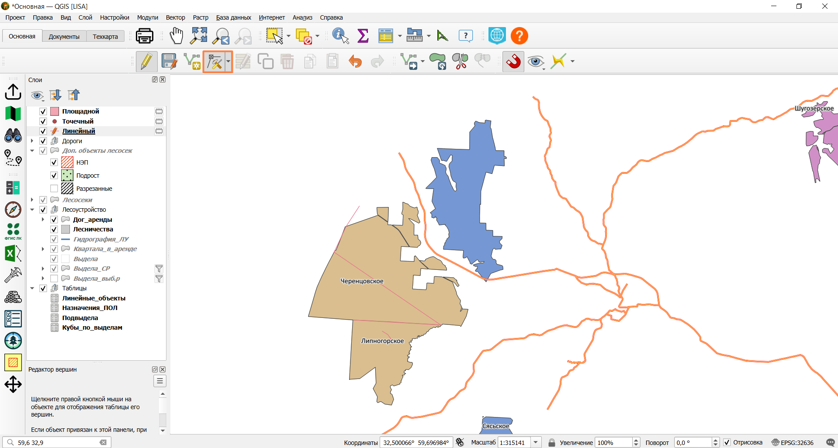Uncheck the НЭП layer checkbox

pos(54,162)
